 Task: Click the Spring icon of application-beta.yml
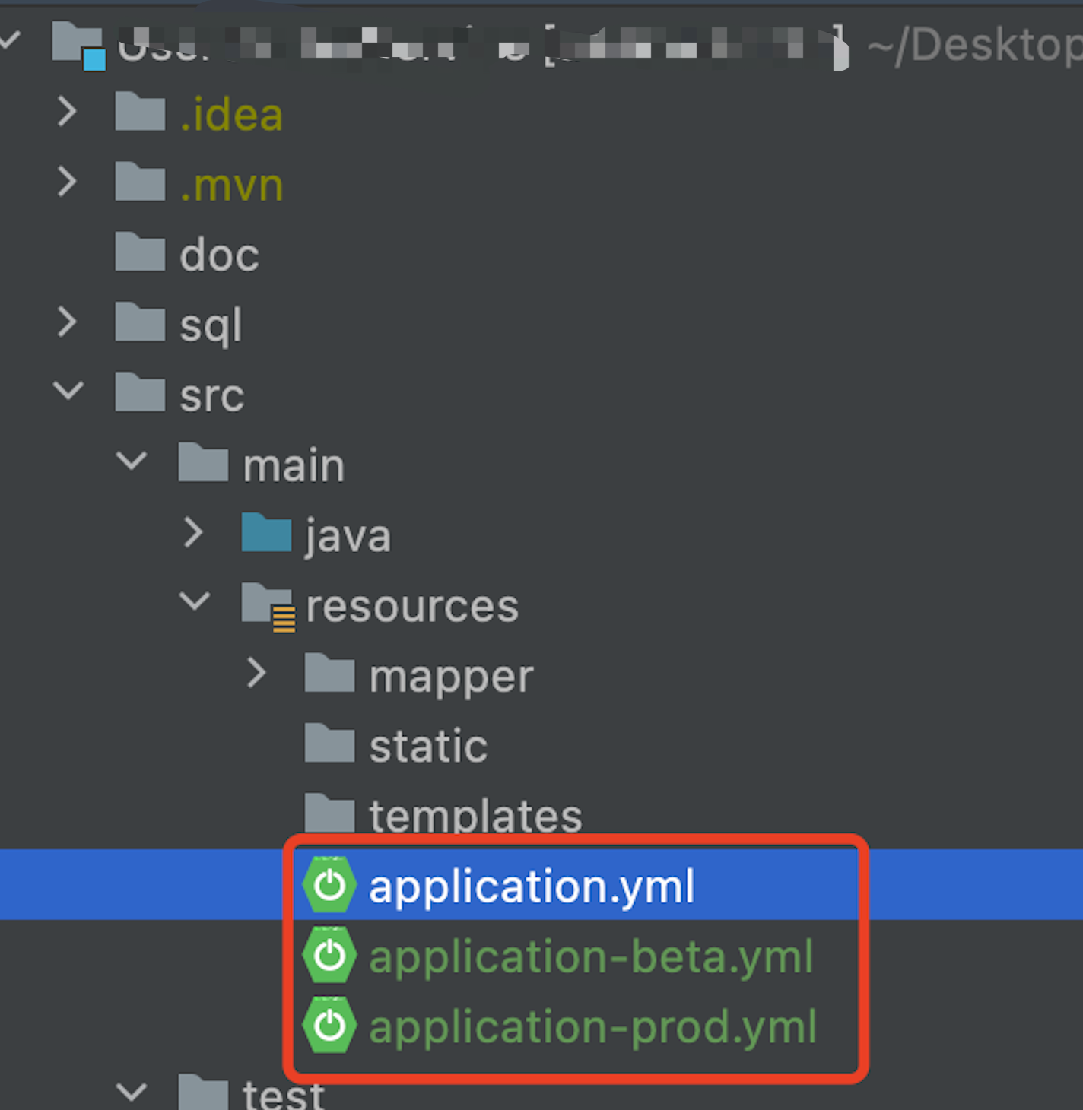pyautogui.click(x=329, y=955)
